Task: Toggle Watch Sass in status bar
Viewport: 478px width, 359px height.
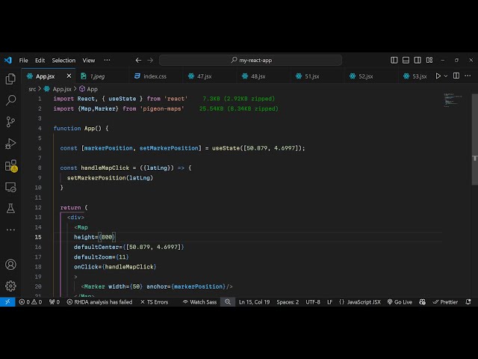Action: click(x=200, y=302)
